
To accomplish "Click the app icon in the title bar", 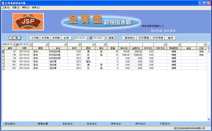I will 3,3.
